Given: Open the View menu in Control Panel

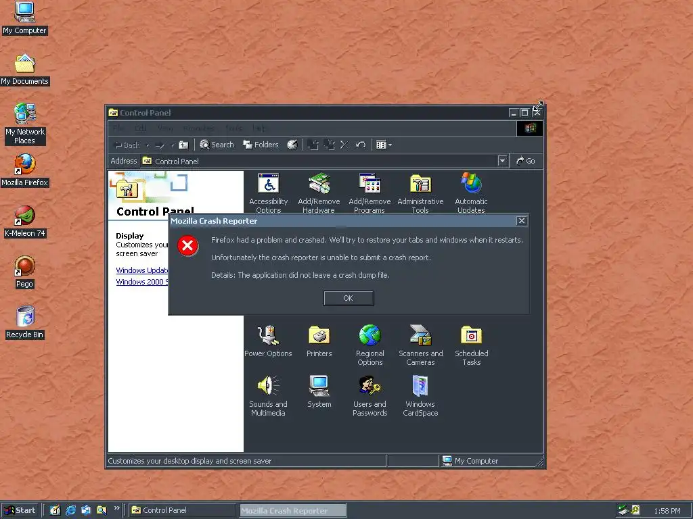Looking at the screenshot, I should pyautogui.click(x=165, y=128).
